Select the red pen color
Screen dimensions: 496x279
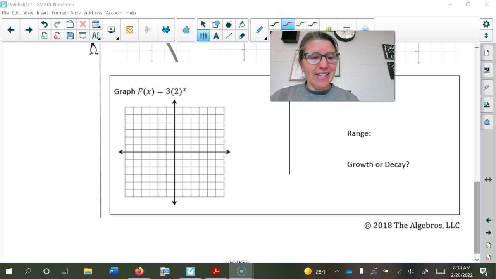tap(288, 24)
